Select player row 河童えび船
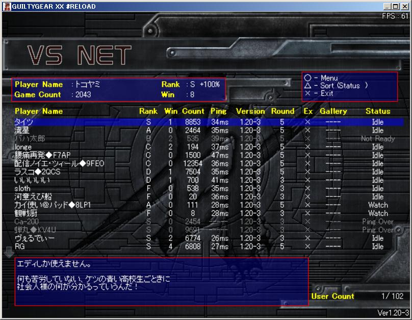412x320 pixels. 209,196
